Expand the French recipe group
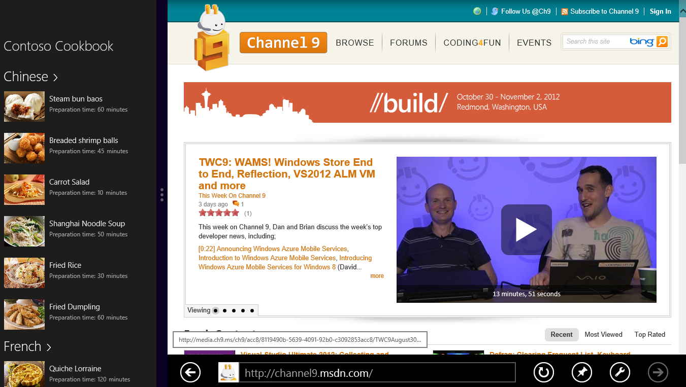686x387 pixels. pos(27,346)
